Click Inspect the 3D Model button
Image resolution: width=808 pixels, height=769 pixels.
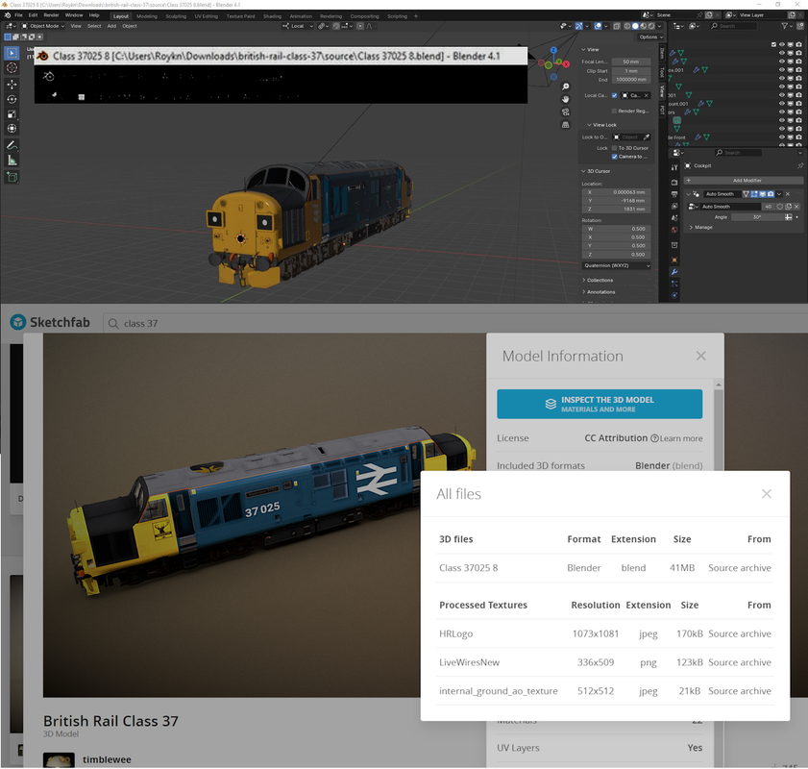click(600, 404)
